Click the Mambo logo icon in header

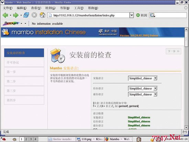pos(5,32)
